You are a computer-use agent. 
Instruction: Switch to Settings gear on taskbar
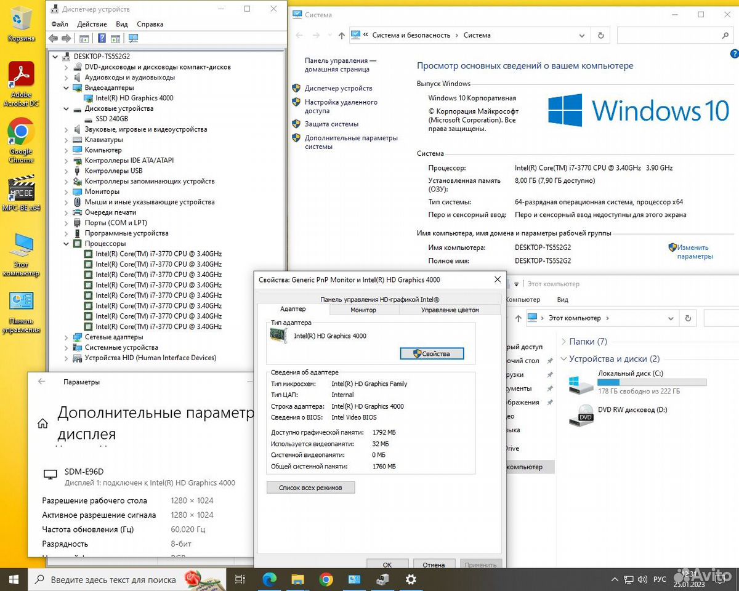coord(411,579)
